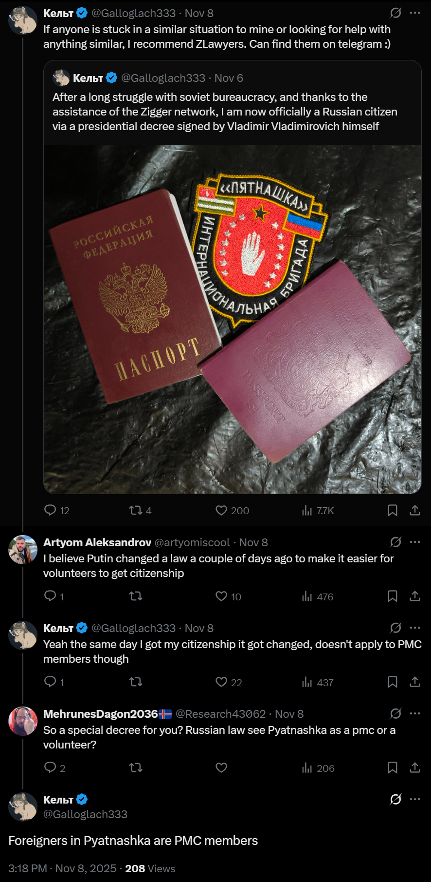
Task: Open MehrunesDagon2036's profile avatar
Action: click(23, 721)
